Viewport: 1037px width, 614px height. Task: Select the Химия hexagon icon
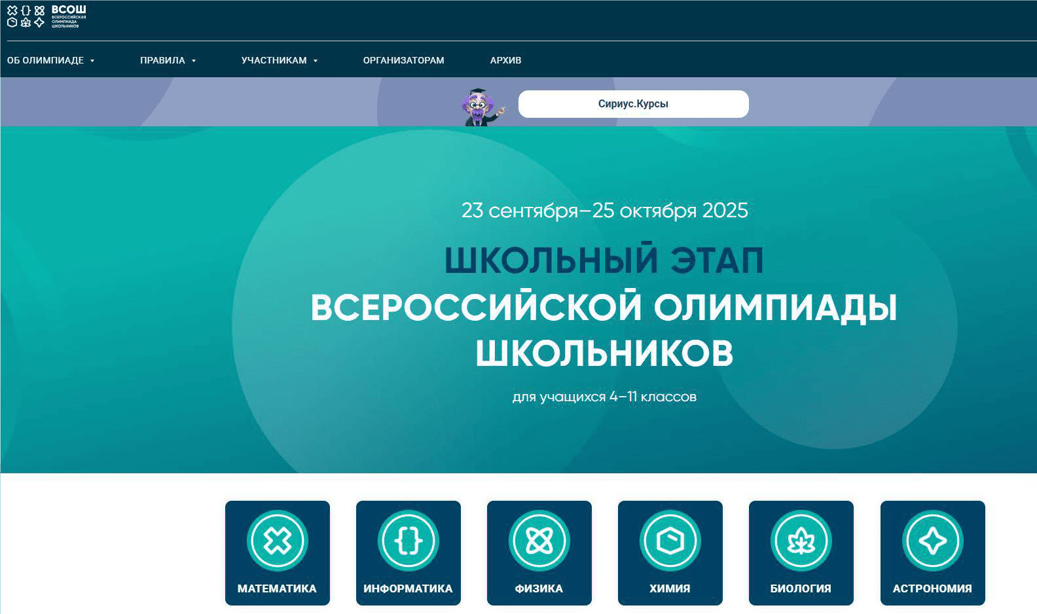[x=670, y=541]
